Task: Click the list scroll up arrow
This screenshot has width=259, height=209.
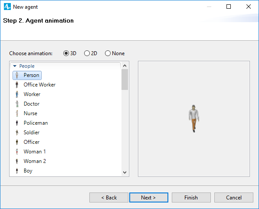Action: click(x=125, y=66)
